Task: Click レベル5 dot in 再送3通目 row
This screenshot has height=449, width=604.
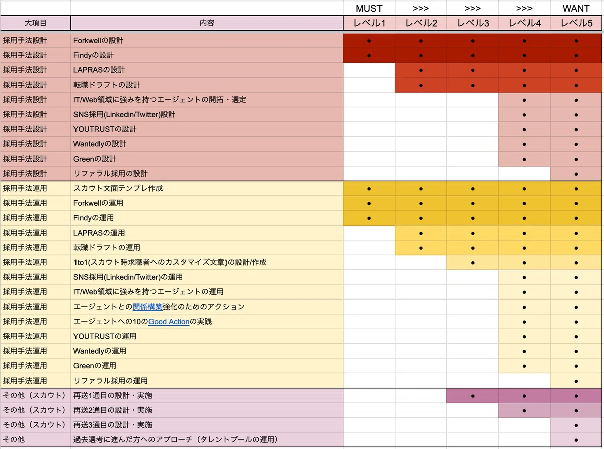Action: [x=576, y=425]
